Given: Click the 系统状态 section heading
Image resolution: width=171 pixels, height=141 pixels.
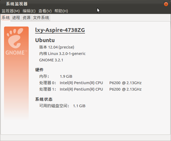Looking at the screenshot, I should 44,99.
